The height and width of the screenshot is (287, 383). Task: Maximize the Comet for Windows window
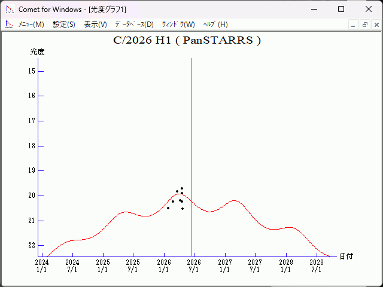point(341,10)
